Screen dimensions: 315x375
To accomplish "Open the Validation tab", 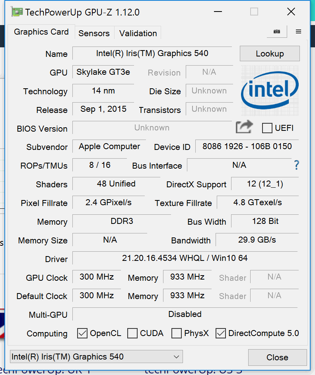I will [138, 33].
